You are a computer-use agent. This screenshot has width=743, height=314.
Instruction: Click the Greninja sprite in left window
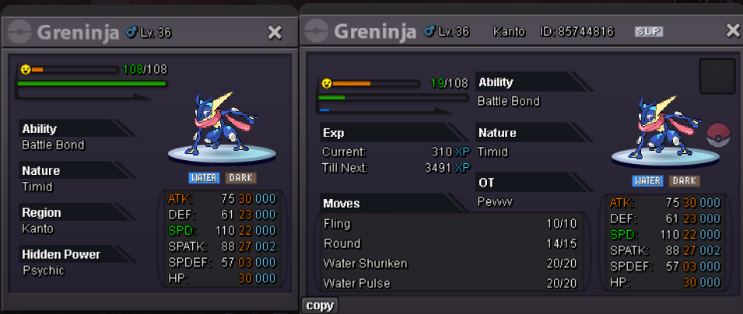point(224,124)
